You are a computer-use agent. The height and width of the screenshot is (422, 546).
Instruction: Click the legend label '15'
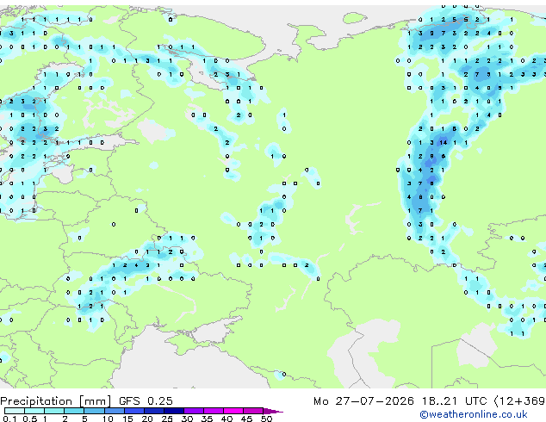pyautogui.click(x=127, y=419)
